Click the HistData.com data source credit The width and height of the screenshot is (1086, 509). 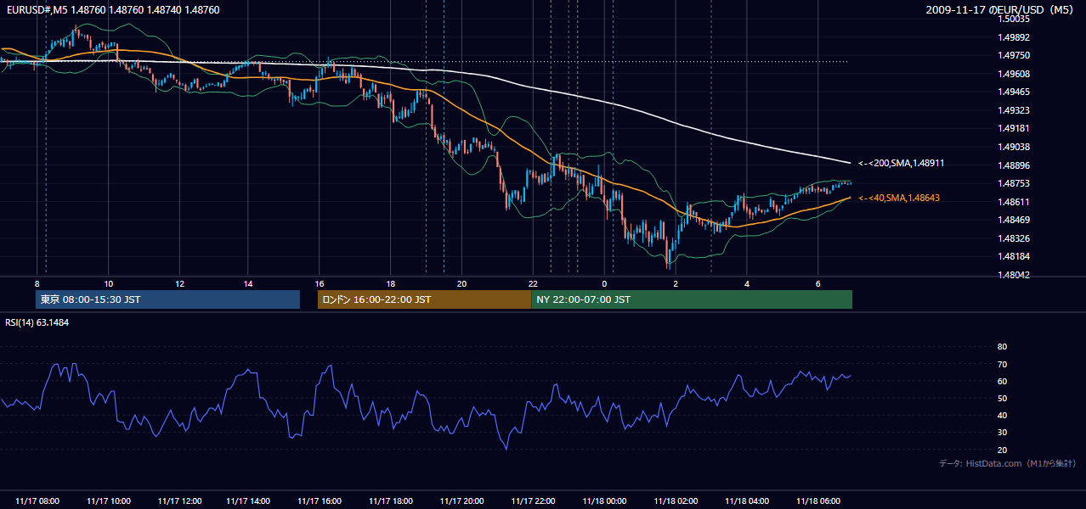(x=1008, y=463)
